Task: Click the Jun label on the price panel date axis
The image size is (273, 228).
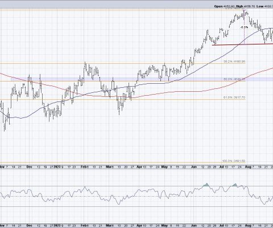Action: point(195,167)
